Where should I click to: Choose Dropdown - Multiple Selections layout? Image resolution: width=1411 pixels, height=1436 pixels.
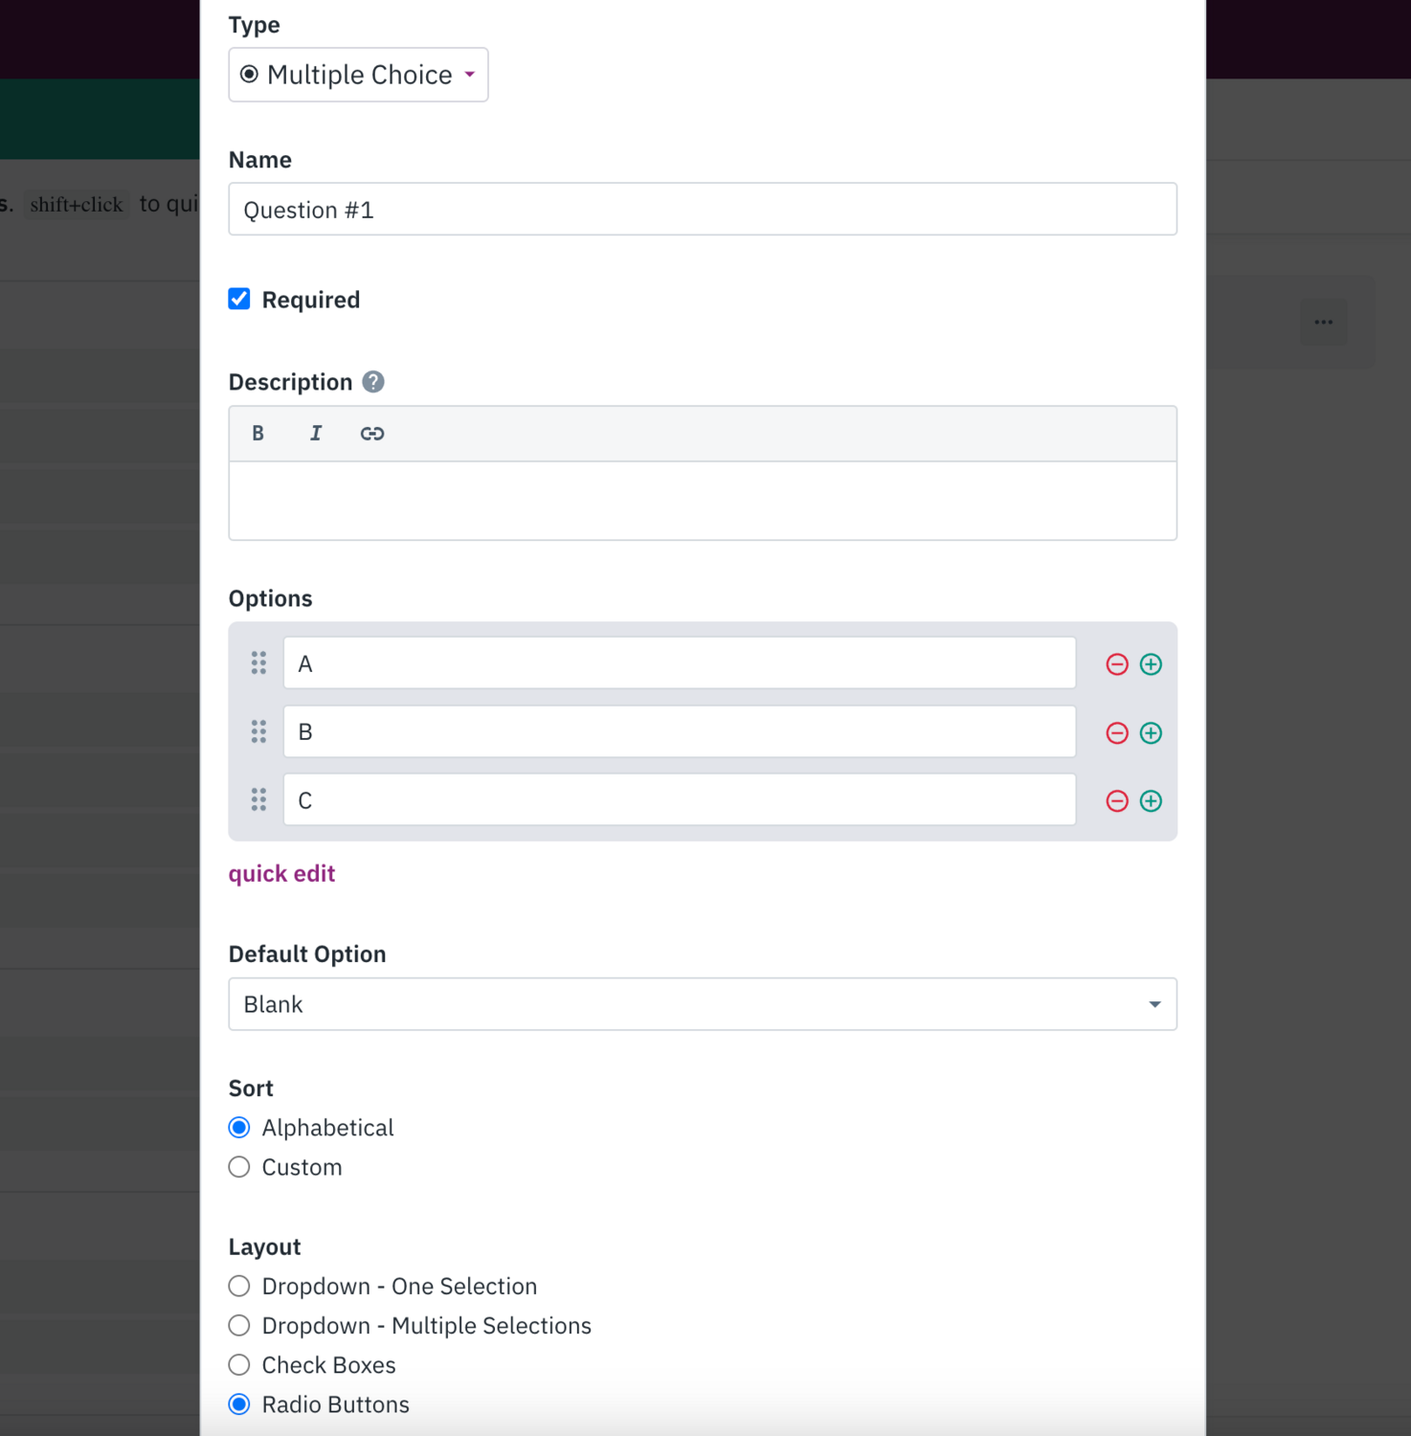point(238,1325)
